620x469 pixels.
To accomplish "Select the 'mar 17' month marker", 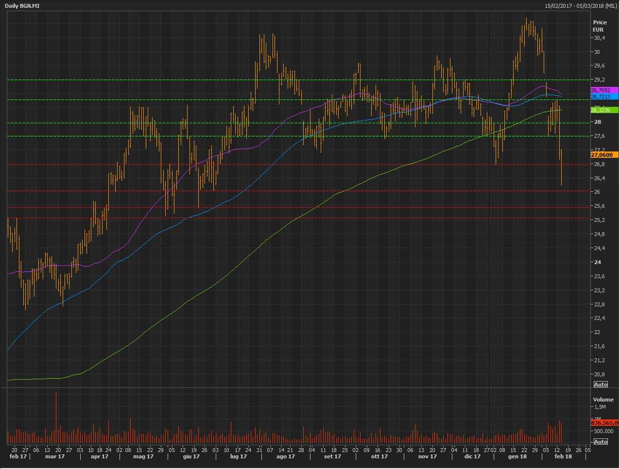I will (55, 456).
